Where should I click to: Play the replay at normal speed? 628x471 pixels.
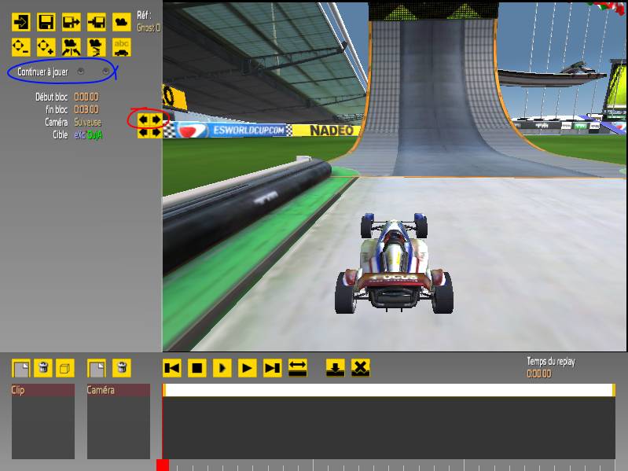(x=248, y=368)
